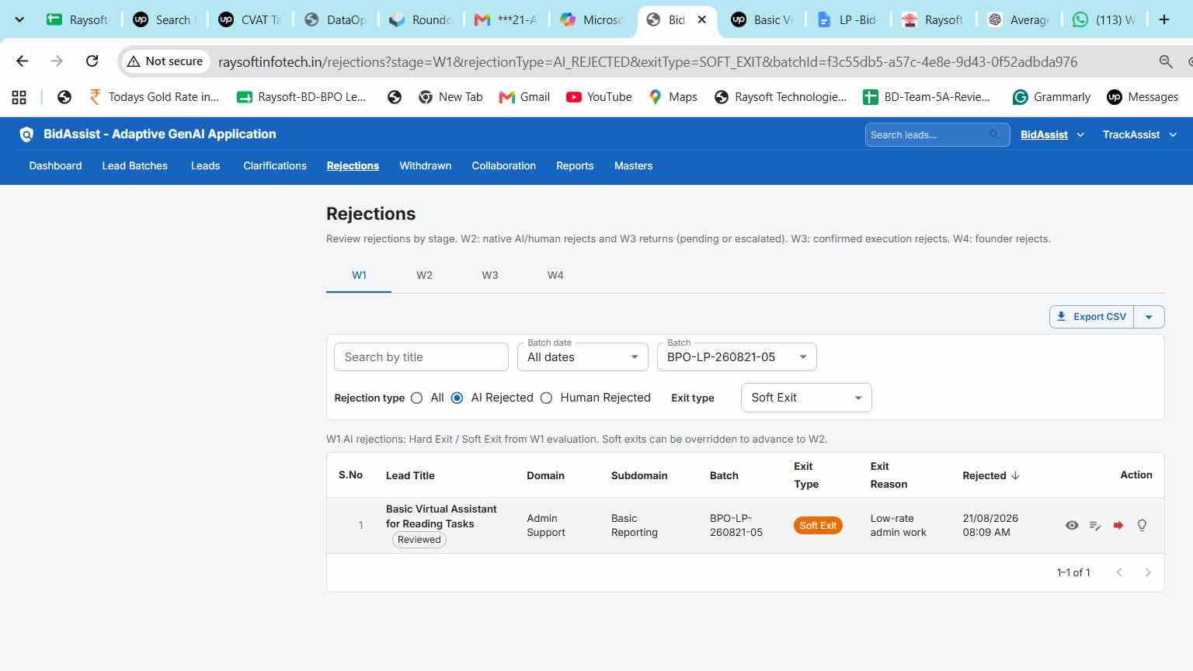Image resolution: width=1193 pixels, height=671 pixels.
Task: Click the Rejected column sort arrow
Action: pos(1015,475)
